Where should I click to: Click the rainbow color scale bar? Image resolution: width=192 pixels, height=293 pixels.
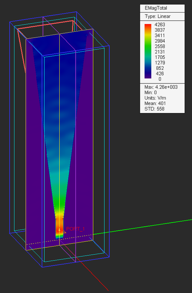[x=148, y=51]
